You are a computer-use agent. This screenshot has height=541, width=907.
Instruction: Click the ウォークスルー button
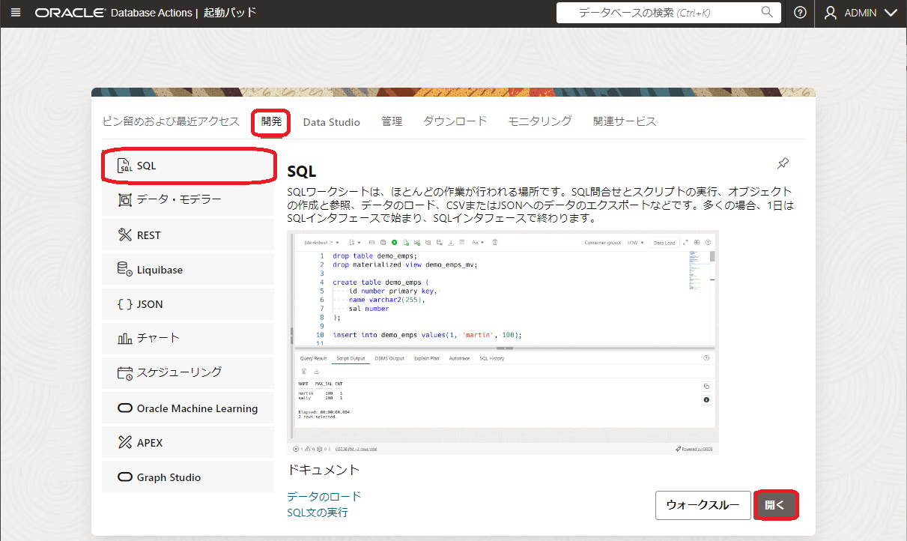702,505
